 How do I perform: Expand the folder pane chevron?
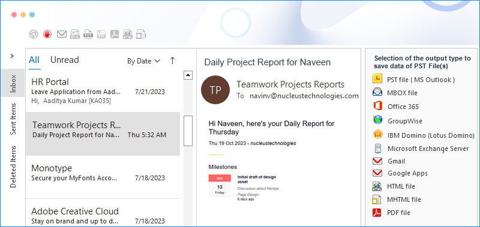tap(12, 56)
